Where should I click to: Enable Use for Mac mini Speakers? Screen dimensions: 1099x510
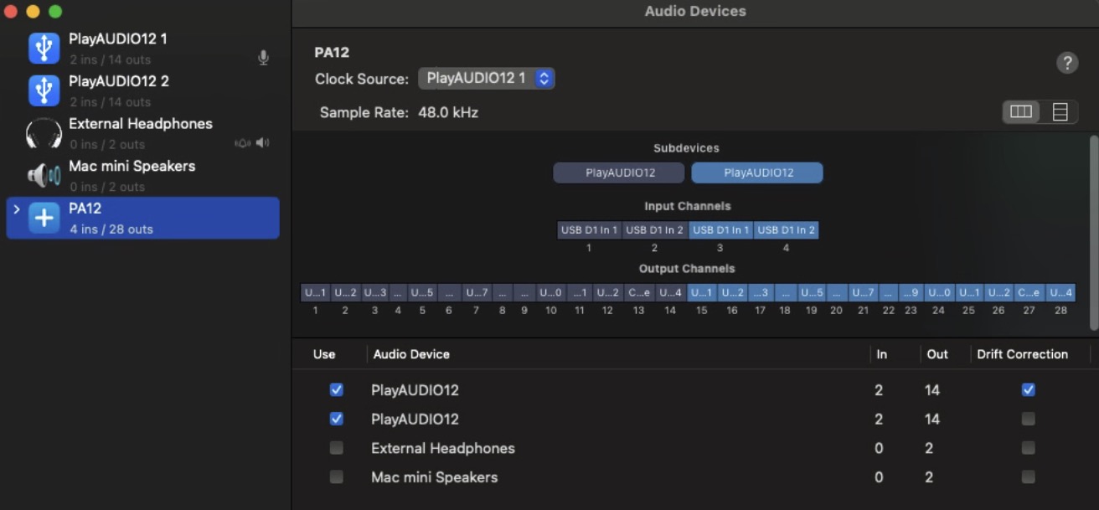point(337,477)
